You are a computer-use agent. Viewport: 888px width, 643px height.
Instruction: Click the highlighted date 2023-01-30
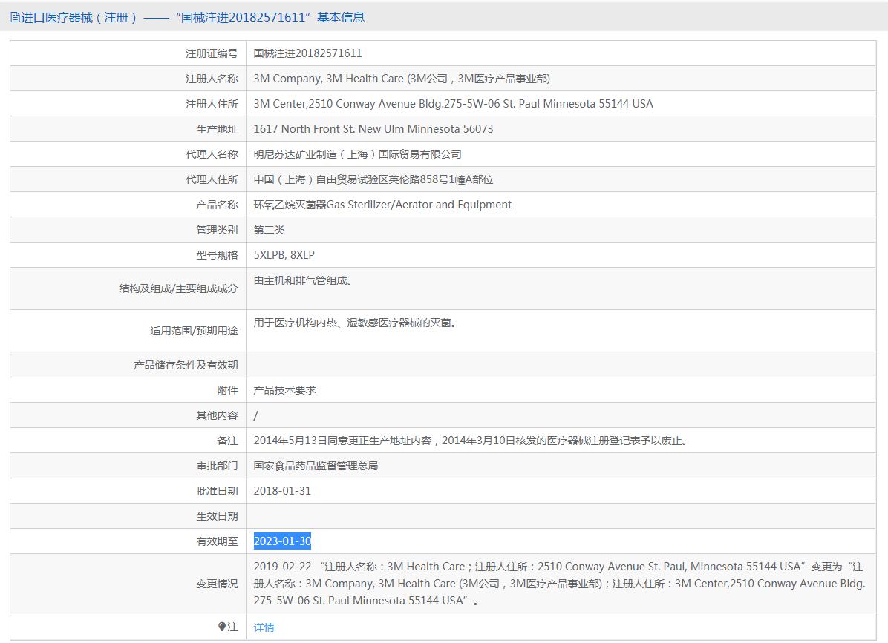282,541
